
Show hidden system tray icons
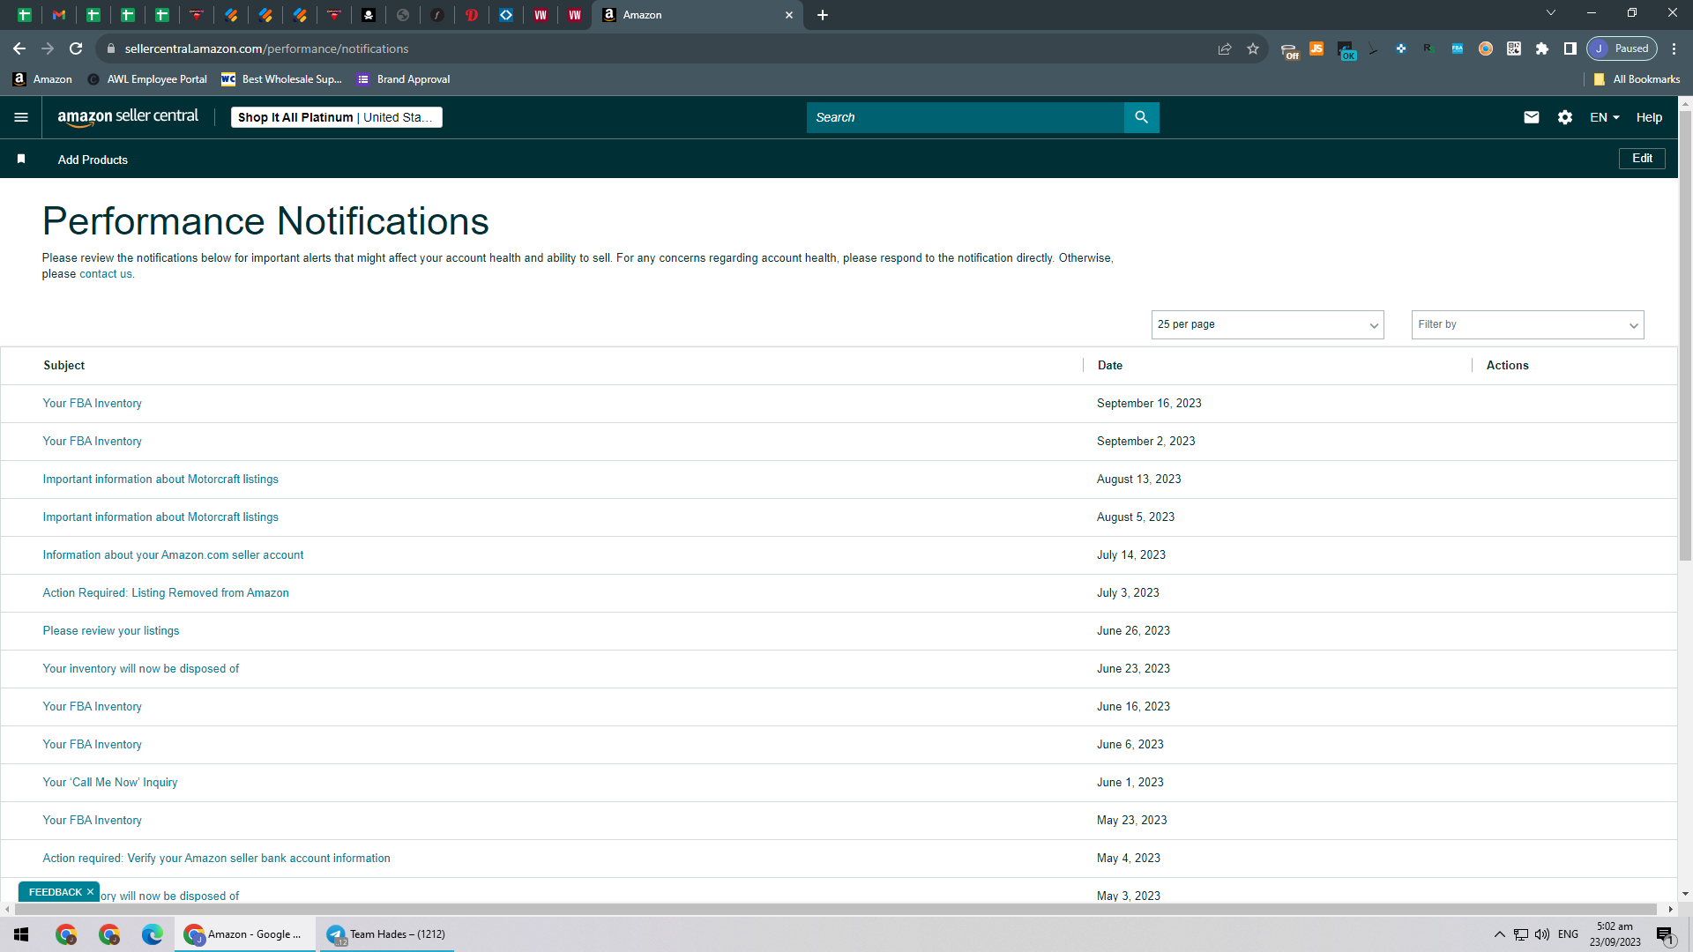click(1499, 934)
